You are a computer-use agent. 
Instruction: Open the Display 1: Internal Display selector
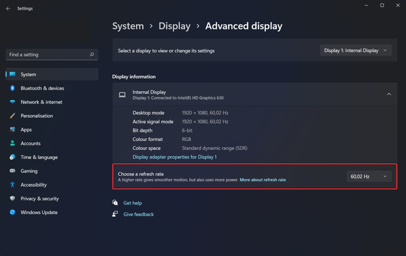tap(356, 51)
